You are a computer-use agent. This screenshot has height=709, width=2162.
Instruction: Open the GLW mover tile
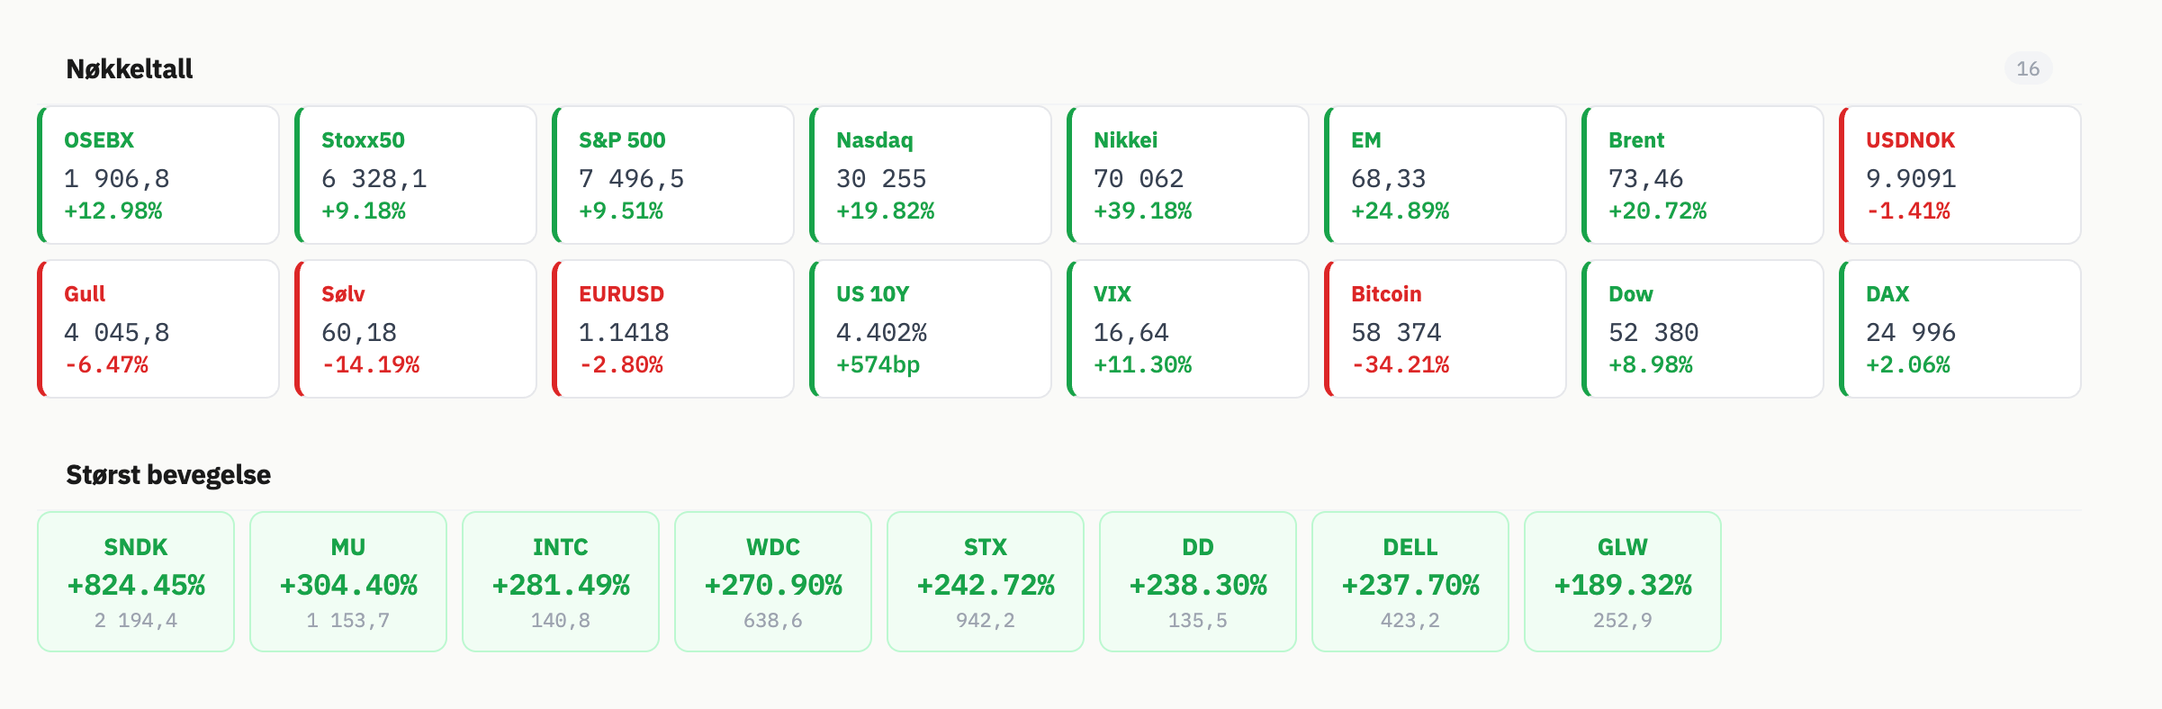(1623, 581)
